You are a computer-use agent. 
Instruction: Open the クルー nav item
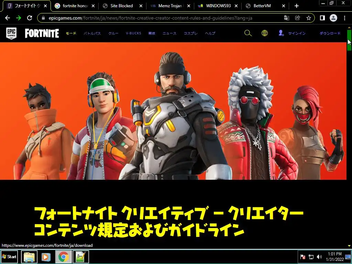coord(113,33)
